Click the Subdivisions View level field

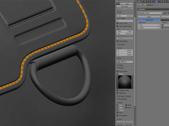pos(149,25)
